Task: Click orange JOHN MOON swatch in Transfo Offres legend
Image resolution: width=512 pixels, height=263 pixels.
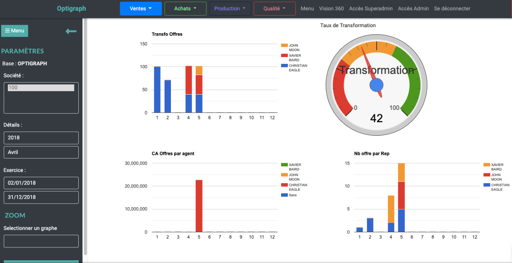Action: point(284,45)
